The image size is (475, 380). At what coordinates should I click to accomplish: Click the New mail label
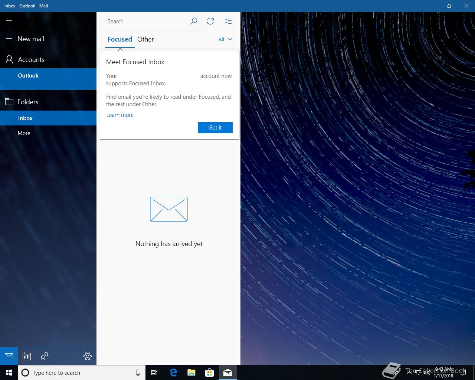point(31,39)
